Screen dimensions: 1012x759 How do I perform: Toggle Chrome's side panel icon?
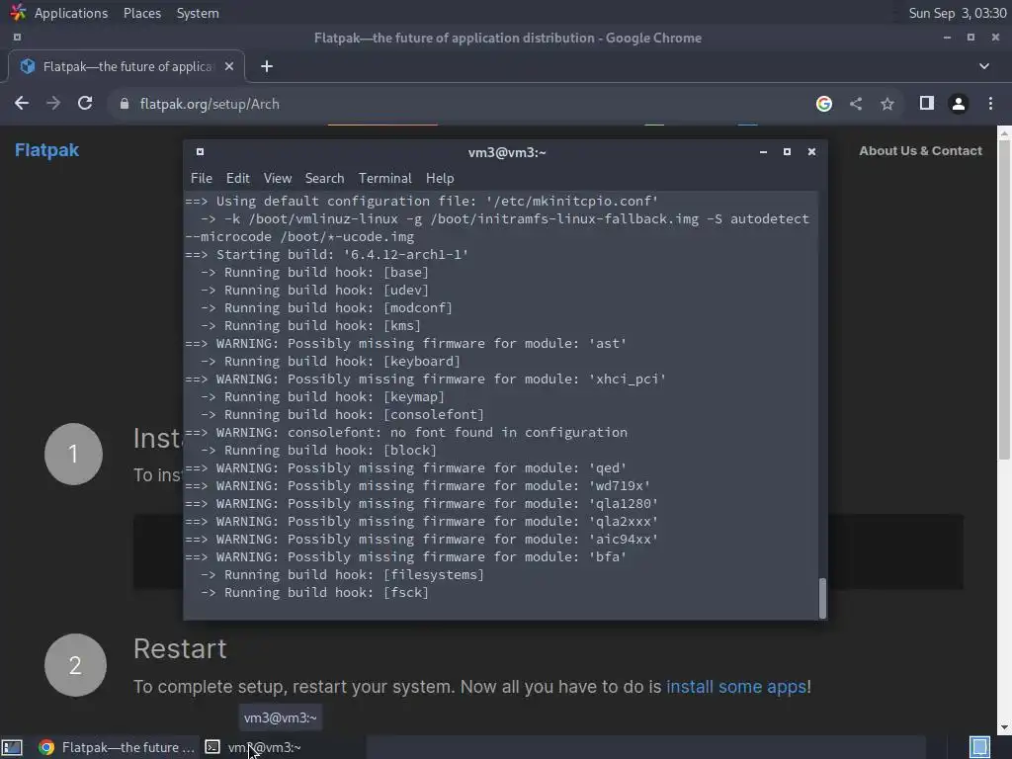[926, 103]
